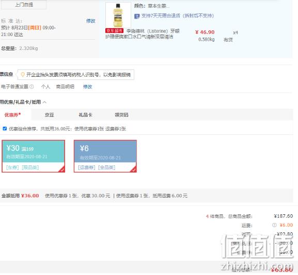Screen dimensions: 298x275
Task: Click 修改 link beside delivery time
Action: point(91,21)
